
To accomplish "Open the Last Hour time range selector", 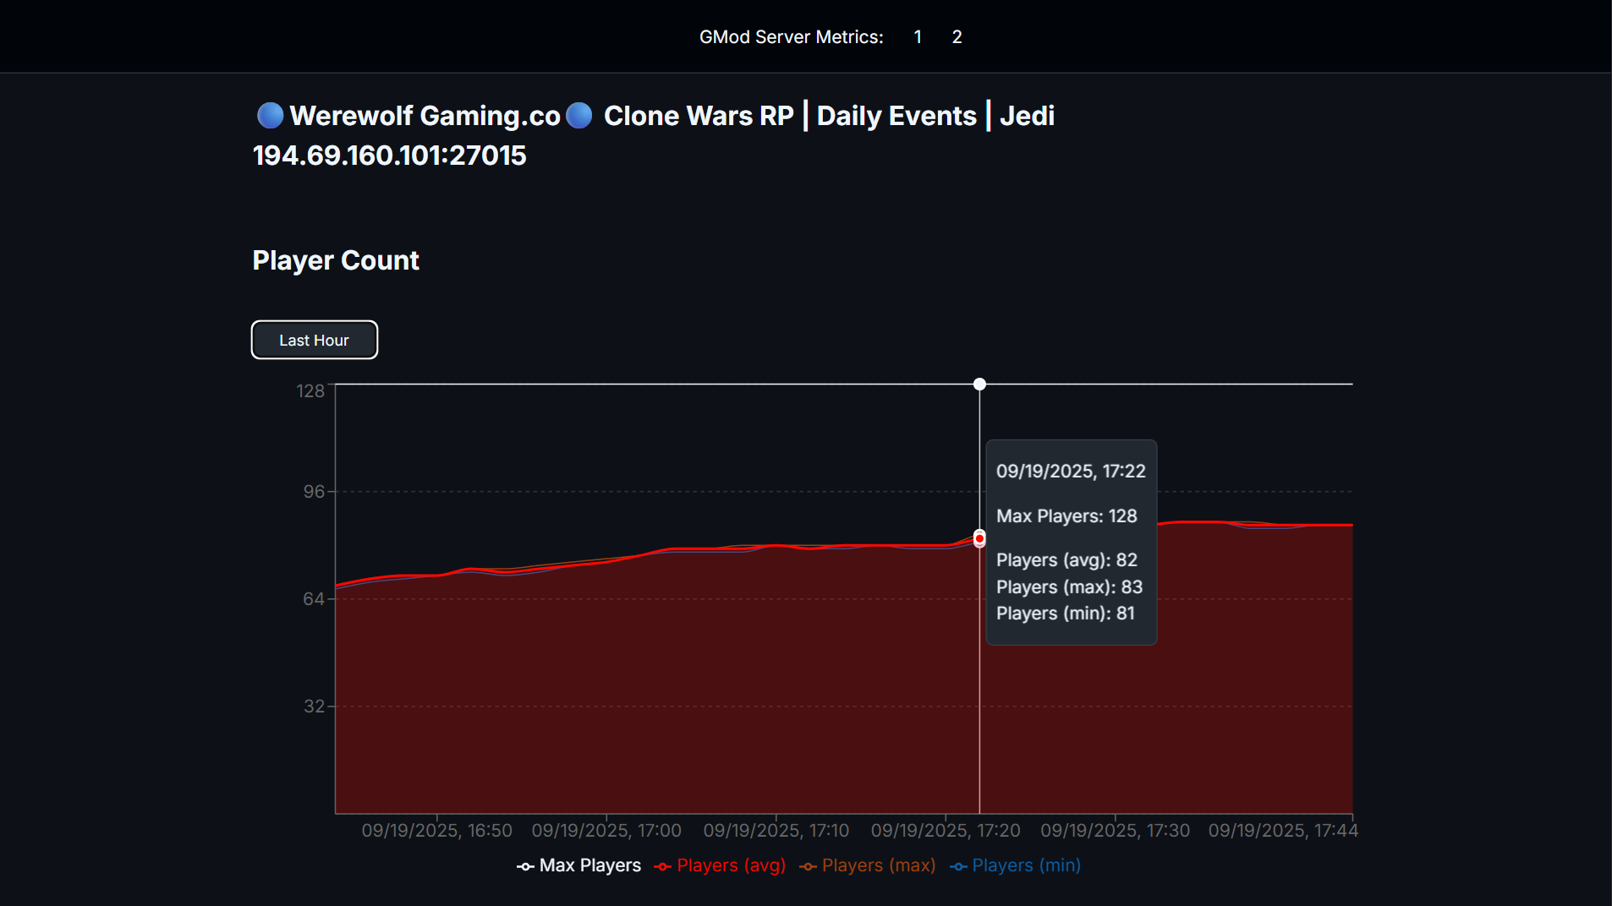I will click(x=314, y=340).
